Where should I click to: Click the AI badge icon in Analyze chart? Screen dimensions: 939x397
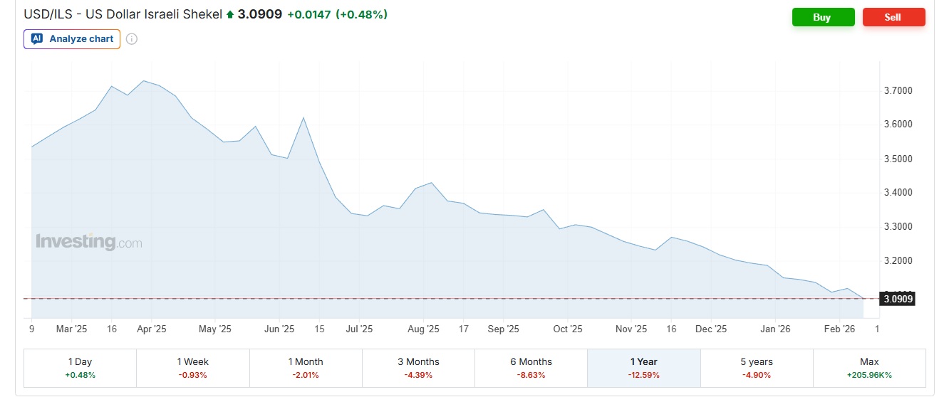pyautogui.click(x=37, y=39)
